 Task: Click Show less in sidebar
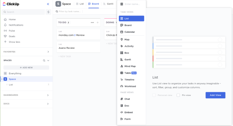[x=14, y=42]
